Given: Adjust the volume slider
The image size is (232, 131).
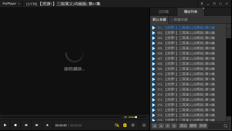Looking at the screenshot, I should (138, 117).
